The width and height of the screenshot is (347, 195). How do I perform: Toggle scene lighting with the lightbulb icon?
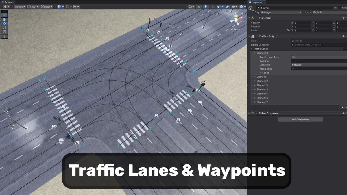click(x=206, y=7)
